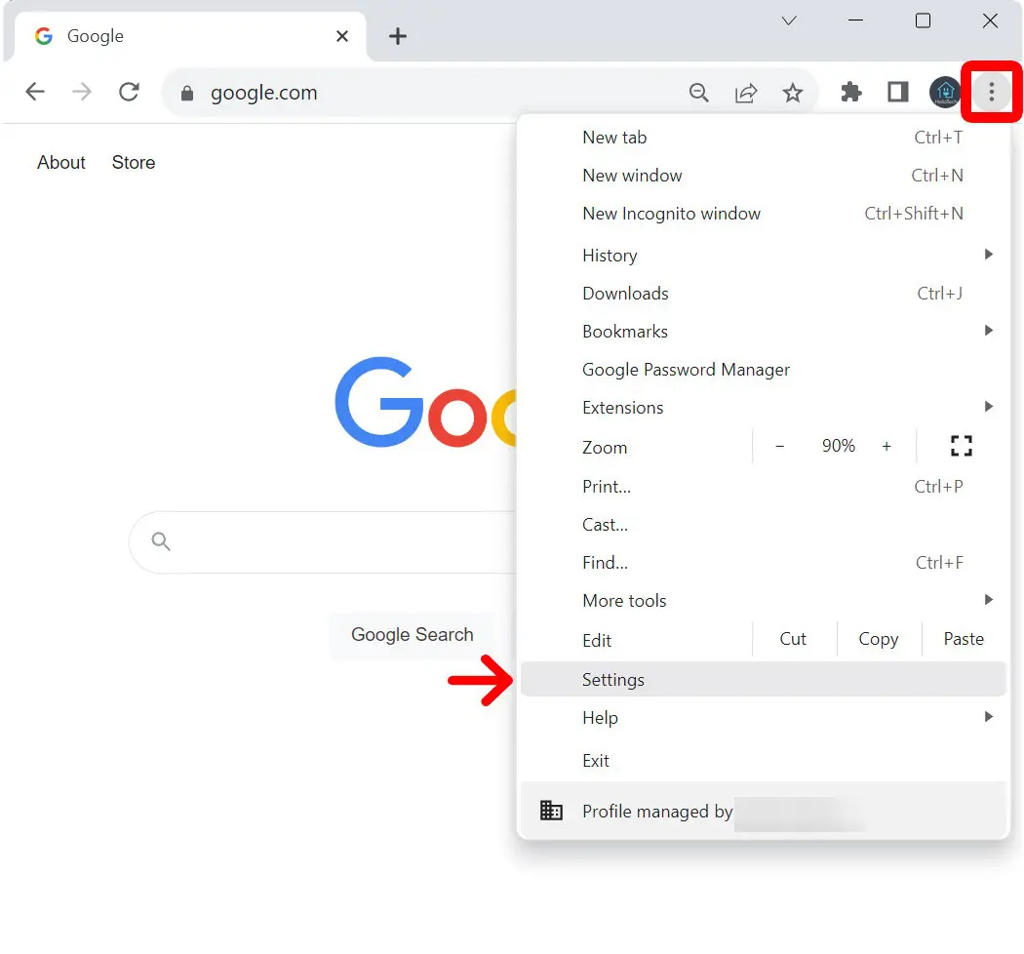Click the back navigation arrow

pos(35,93)
